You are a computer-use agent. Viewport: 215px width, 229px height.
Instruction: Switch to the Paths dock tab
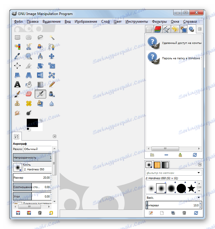166,29
